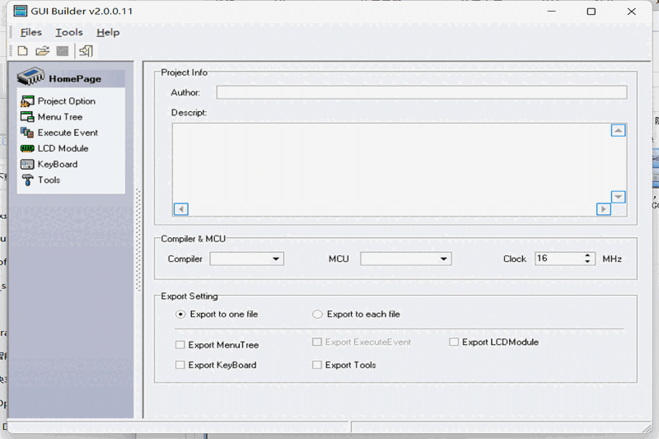Click the Exit door toolbar icon
Image resolution: width=659 pixels, height=439 pixels.
coord(86,51)
